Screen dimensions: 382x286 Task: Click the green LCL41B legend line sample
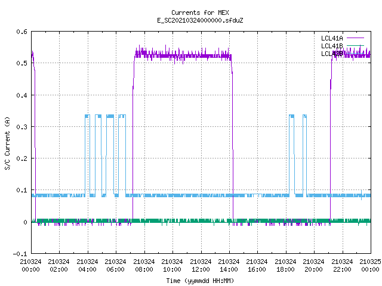click(x=355, y=45)
